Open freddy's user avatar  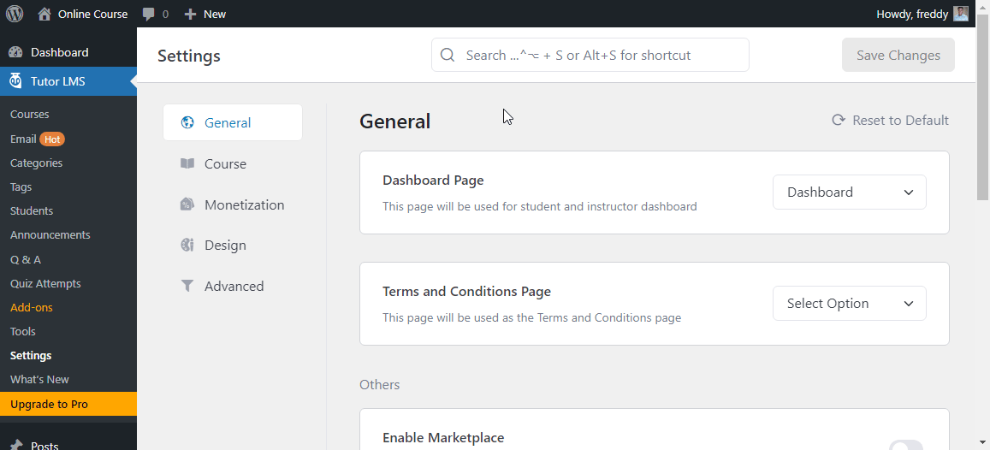pos(961,14)
